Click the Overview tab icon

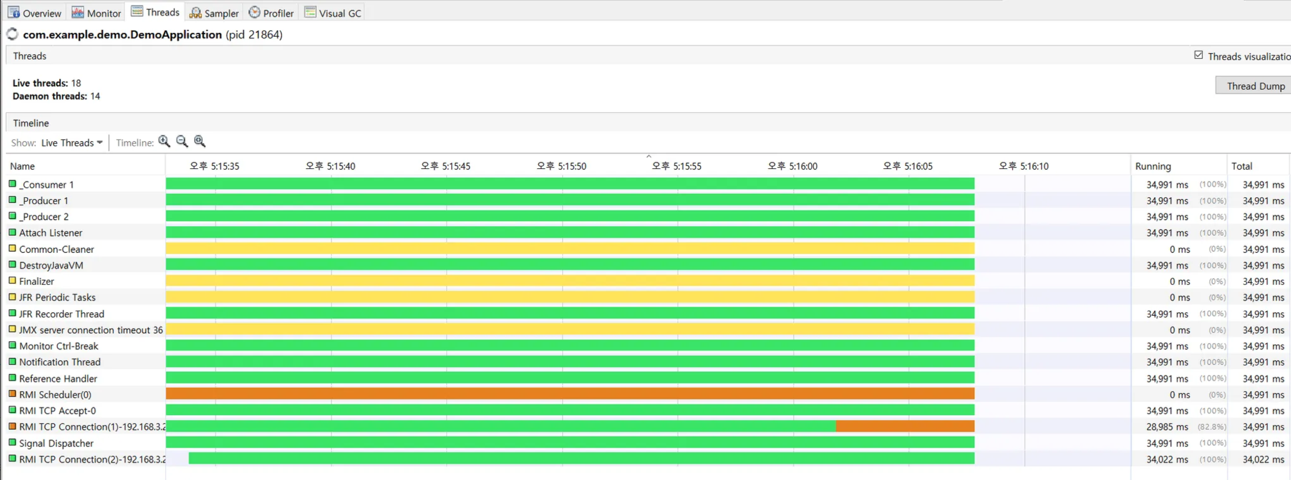[13, 13]
